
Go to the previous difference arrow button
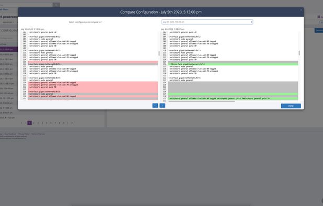click(155, 106)
